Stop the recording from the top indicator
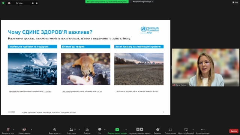The width and height of the screenshot is (240, 135). tap(37, 3)
